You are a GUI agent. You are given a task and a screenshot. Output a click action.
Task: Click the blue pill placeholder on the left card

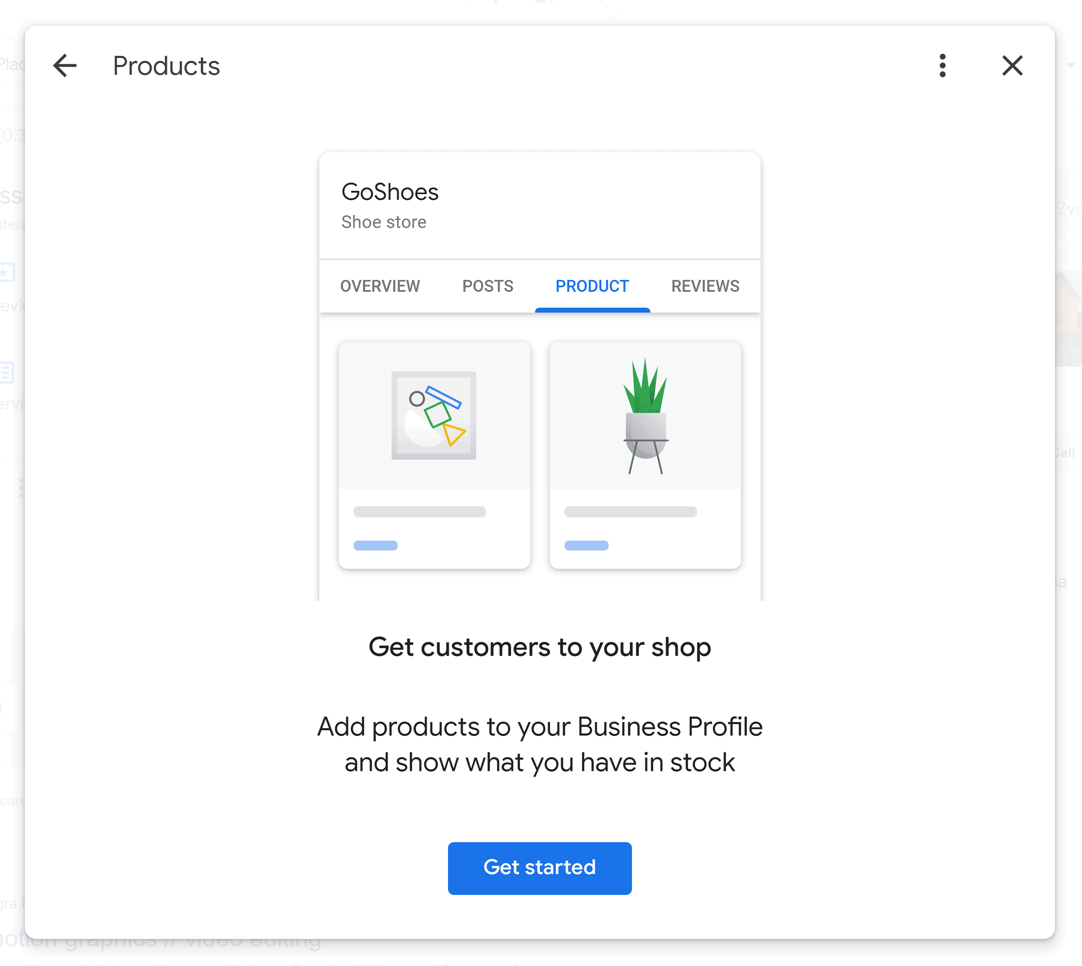pyautogui.click(x=375, y=544)
